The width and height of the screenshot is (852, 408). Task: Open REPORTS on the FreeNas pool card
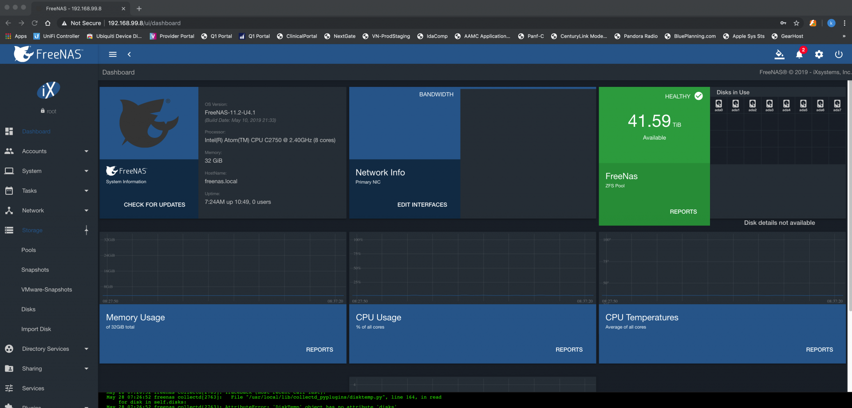683,212
